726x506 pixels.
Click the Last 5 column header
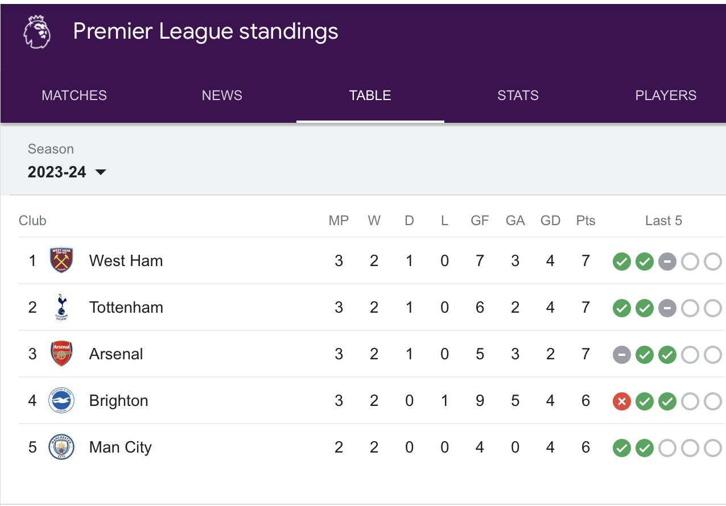coord(663,221)
